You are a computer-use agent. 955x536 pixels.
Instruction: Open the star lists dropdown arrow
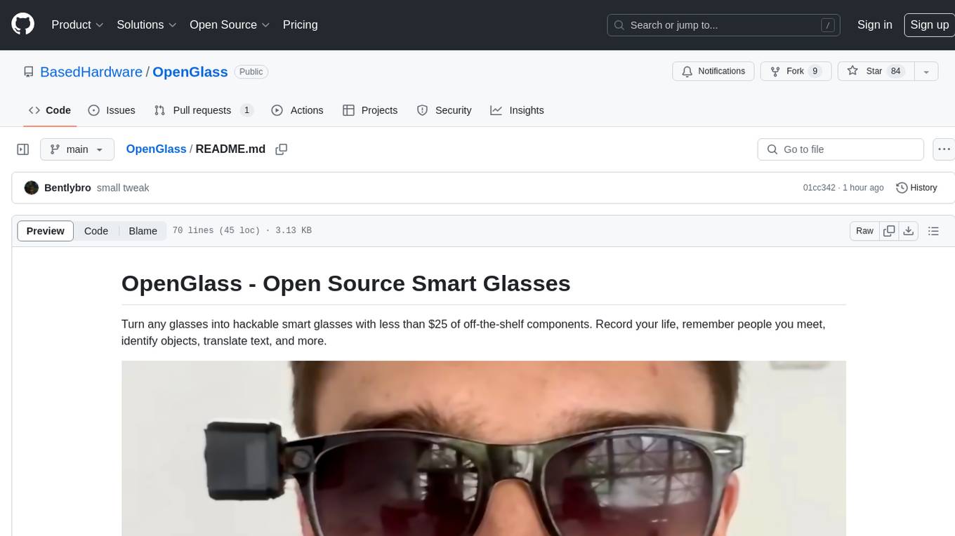(926, 72)
